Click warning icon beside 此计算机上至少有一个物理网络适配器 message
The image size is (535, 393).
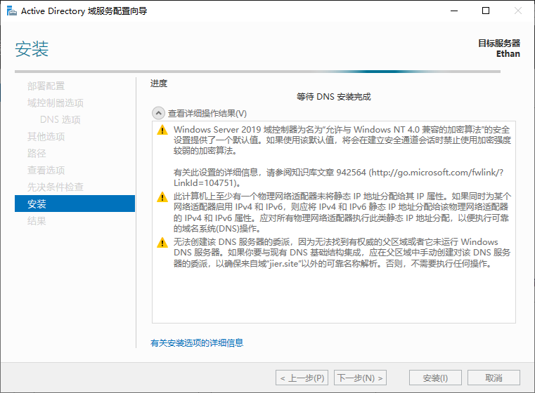pos(162,196)
